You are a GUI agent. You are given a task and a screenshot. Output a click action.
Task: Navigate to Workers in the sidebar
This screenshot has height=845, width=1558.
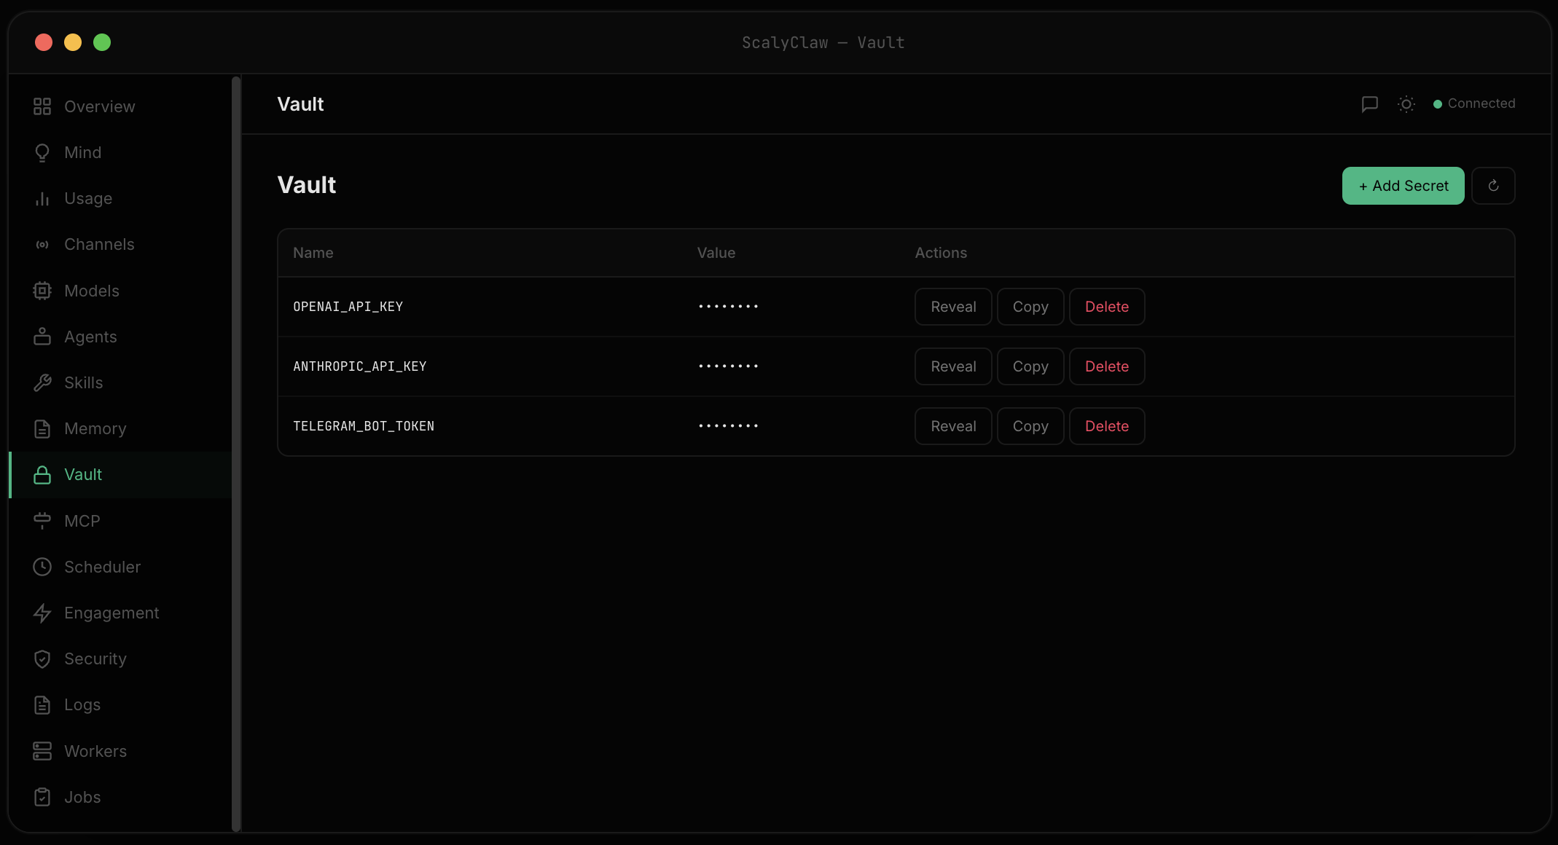(x=95, y=751)
